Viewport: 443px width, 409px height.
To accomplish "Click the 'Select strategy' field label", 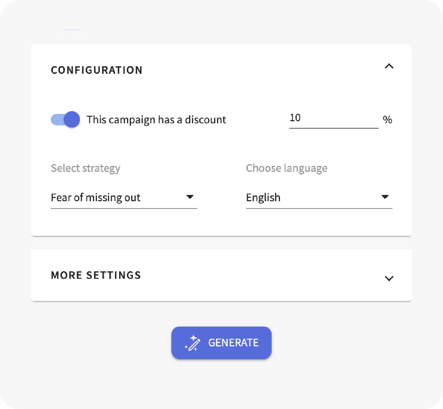I will 85,168.
